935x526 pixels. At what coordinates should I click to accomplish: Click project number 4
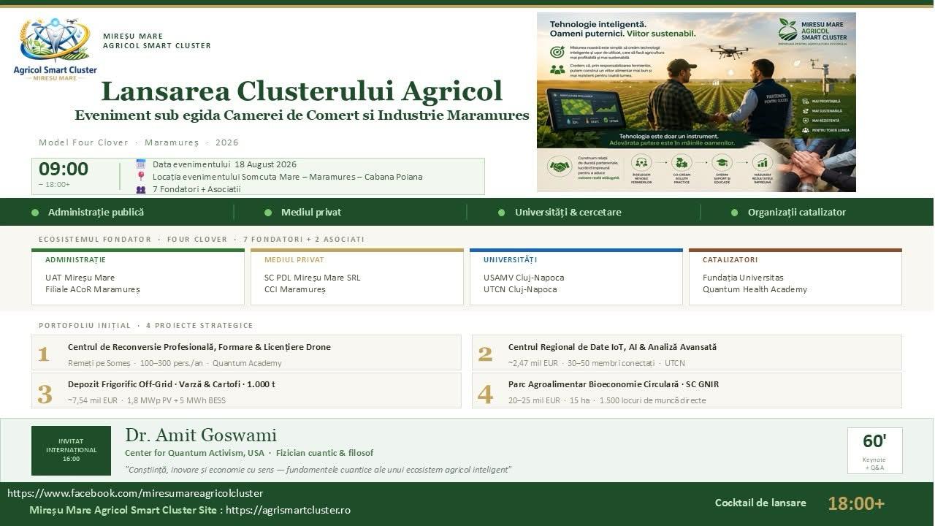point(485,394)
